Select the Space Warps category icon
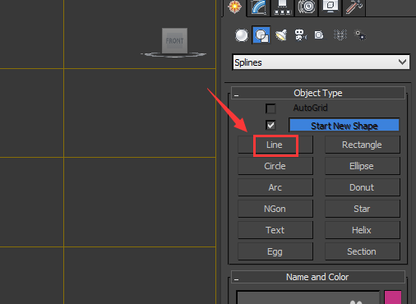416x304 pixels. coord(340,35)
